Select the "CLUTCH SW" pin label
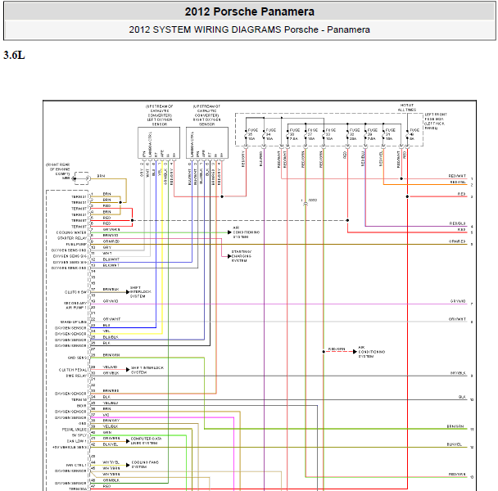Image resolution: width=498 pixels, height=491 pixels. [x=75, y=292]
